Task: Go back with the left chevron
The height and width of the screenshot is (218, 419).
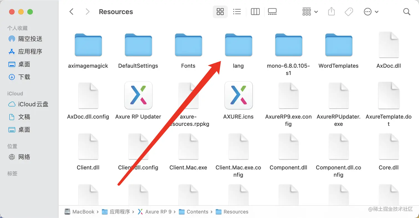Action: tap(71, 12)
